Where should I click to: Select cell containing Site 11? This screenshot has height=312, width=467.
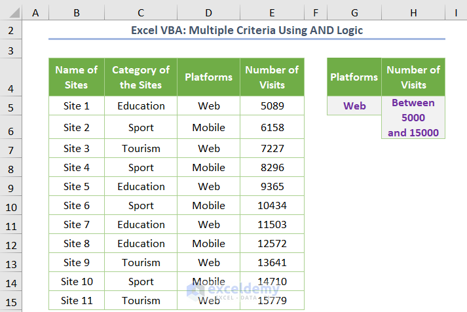click(x=77, y=301)
